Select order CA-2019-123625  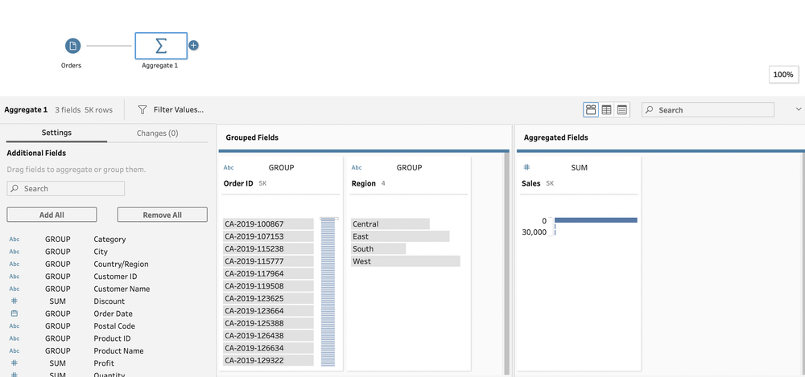click(268, 298)
